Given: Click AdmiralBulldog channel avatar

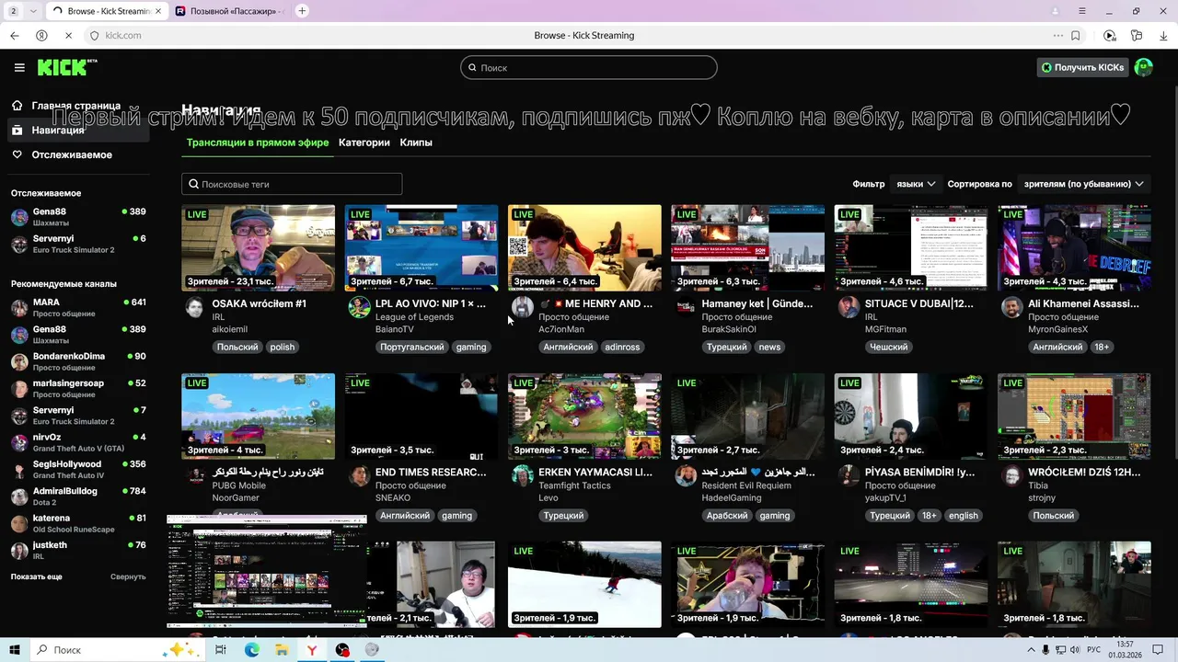Looking at the screenshot, I should tap(19, 496).
